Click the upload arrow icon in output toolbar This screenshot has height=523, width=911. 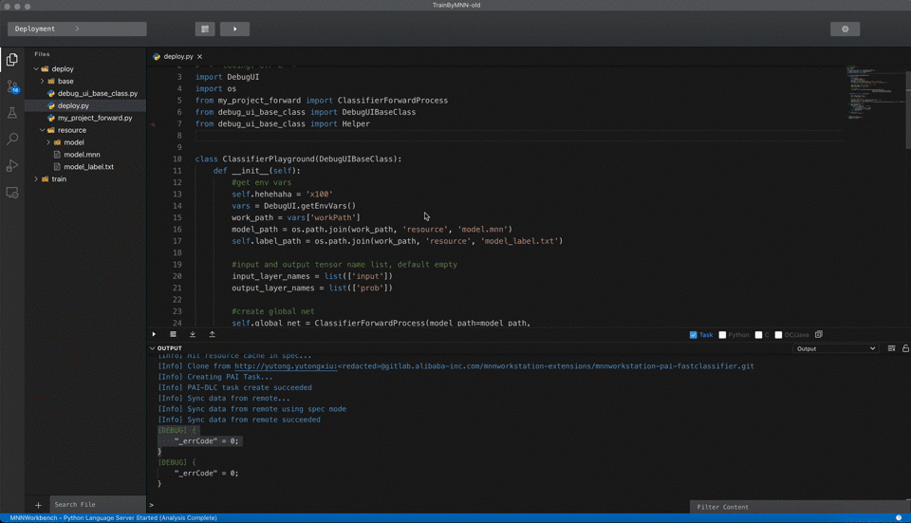pyautogui.click(x=212, y=334)
